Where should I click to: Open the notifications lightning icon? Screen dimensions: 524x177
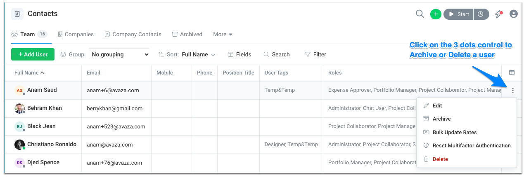click(499, 14)
